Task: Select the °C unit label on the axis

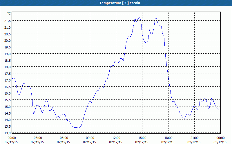Action: click(9, 13)
